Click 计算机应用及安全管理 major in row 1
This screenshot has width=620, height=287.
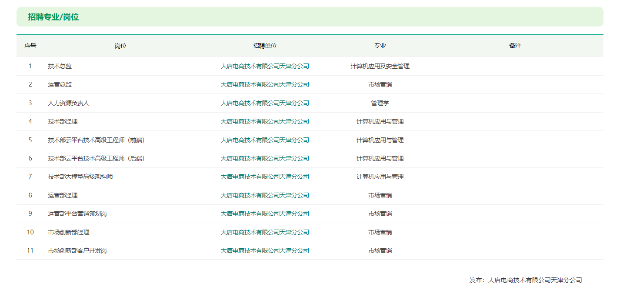[x=380, y=66]
